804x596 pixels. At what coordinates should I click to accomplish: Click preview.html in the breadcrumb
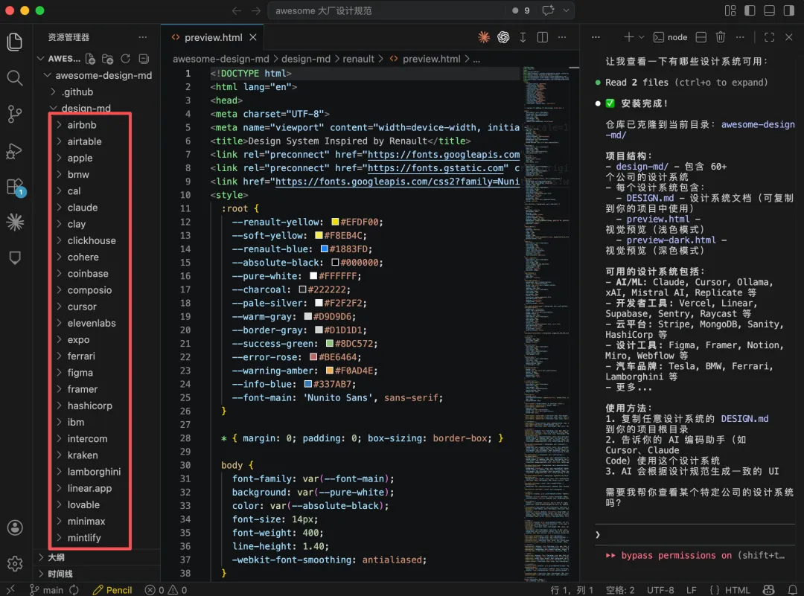pos(431,59)
